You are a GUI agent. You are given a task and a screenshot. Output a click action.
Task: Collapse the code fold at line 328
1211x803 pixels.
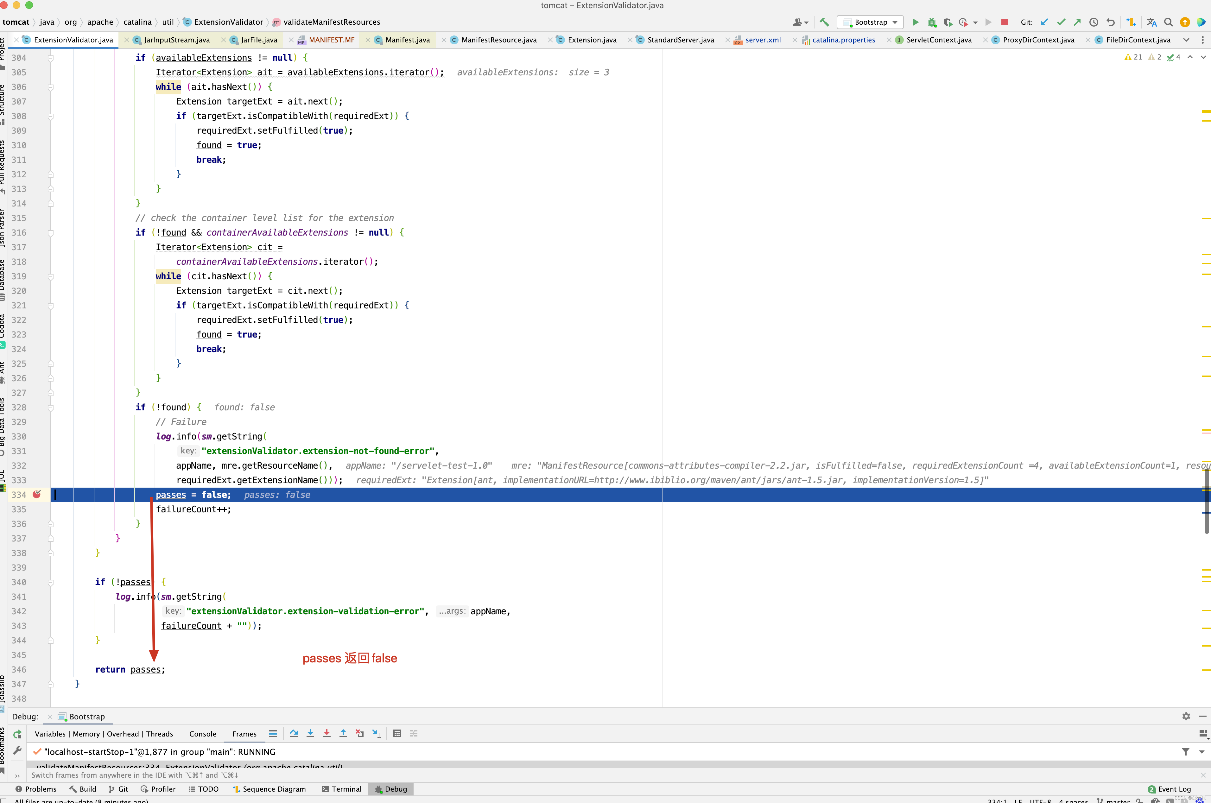pyautogui.click(x=51, y=408)
